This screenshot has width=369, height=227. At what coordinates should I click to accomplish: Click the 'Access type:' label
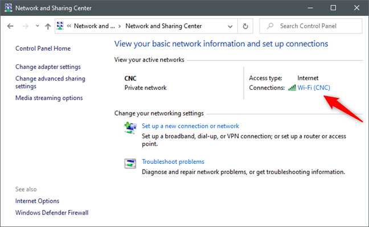(265, 78)
